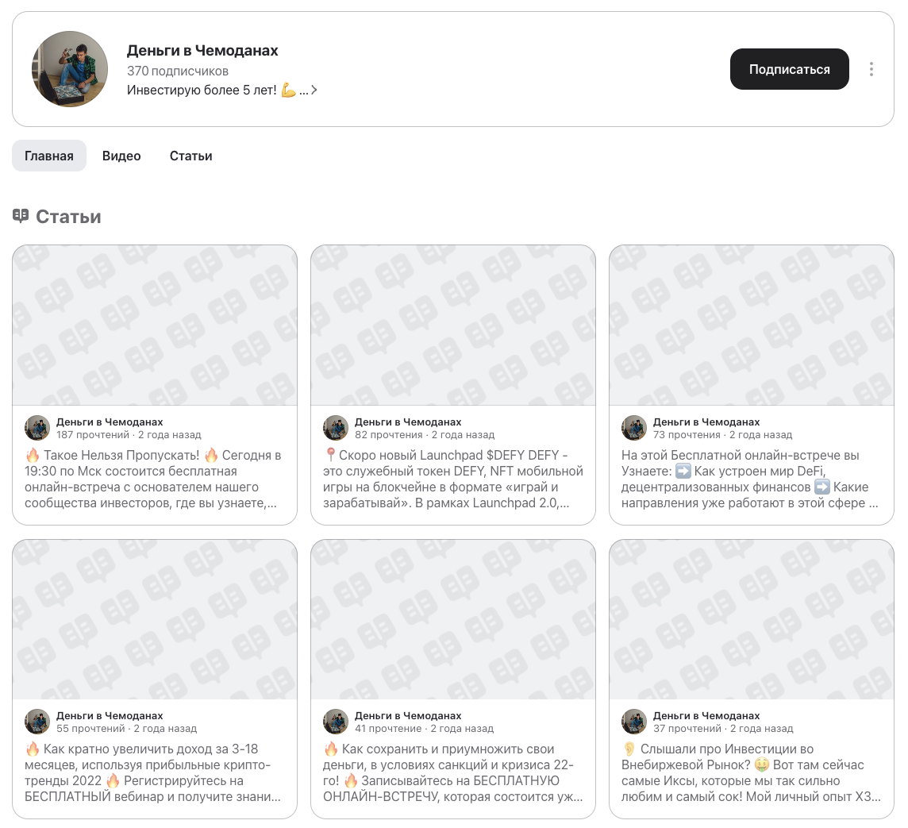
Task: Click the large channel avatar photo
Action: 70,69
